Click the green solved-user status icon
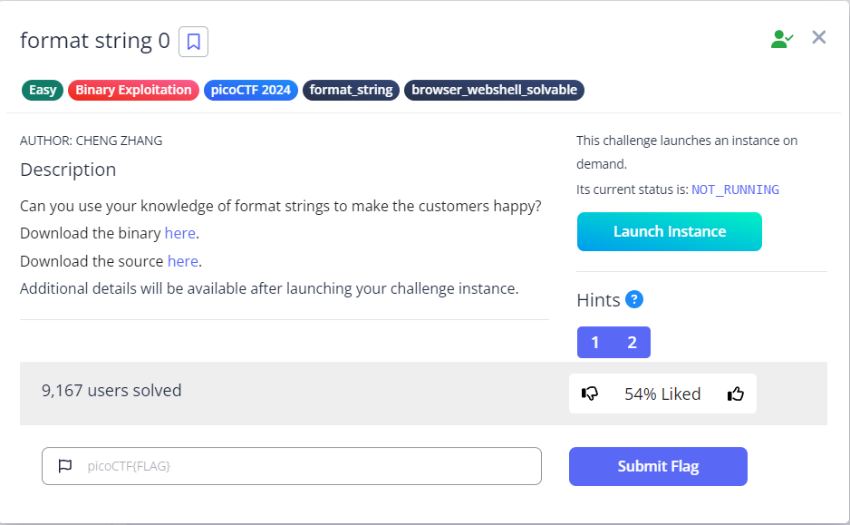The height and width of the screenshot is (525, 850). point(781,38)
